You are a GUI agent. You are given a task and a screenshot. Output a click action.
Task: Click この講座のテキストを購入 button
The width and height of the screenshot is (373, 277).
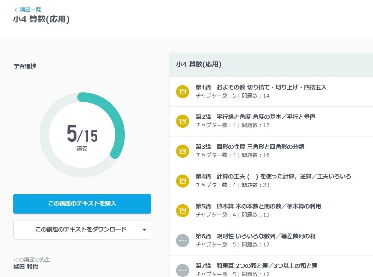(x=82, y=204)
